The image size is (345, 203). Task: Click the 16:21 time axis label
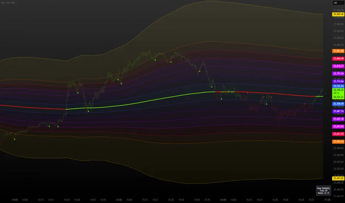259,200
